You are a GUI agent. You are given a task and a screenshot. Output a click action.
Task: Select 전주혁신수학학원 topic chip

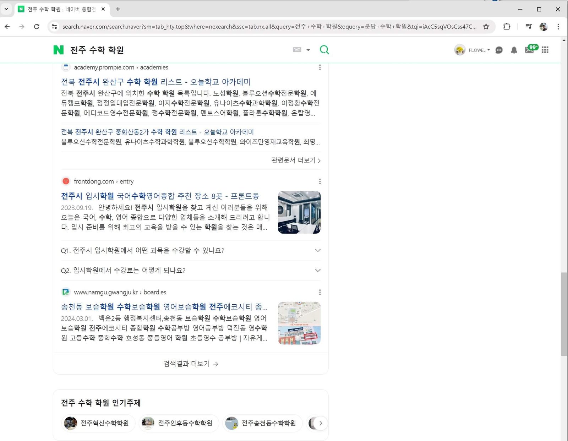pyautogui.click(x=98, y=423)
